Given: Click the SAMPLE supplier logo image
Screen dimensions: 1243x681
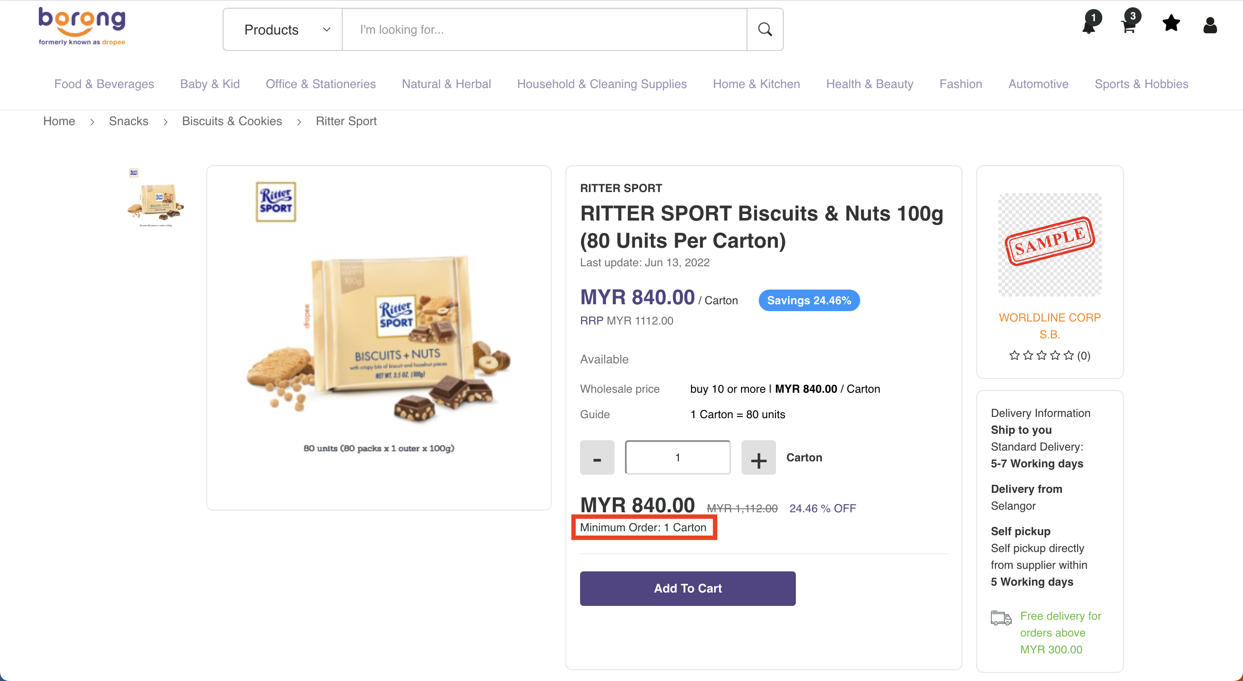Looking at the screenshot, I should [x=1050, y=244].
